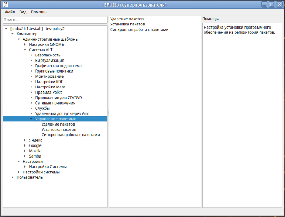Image resolution: width=285 pixels, height=217 pixels.
Task: Select Установка пакетов in the tree
Action: point(59,130)
